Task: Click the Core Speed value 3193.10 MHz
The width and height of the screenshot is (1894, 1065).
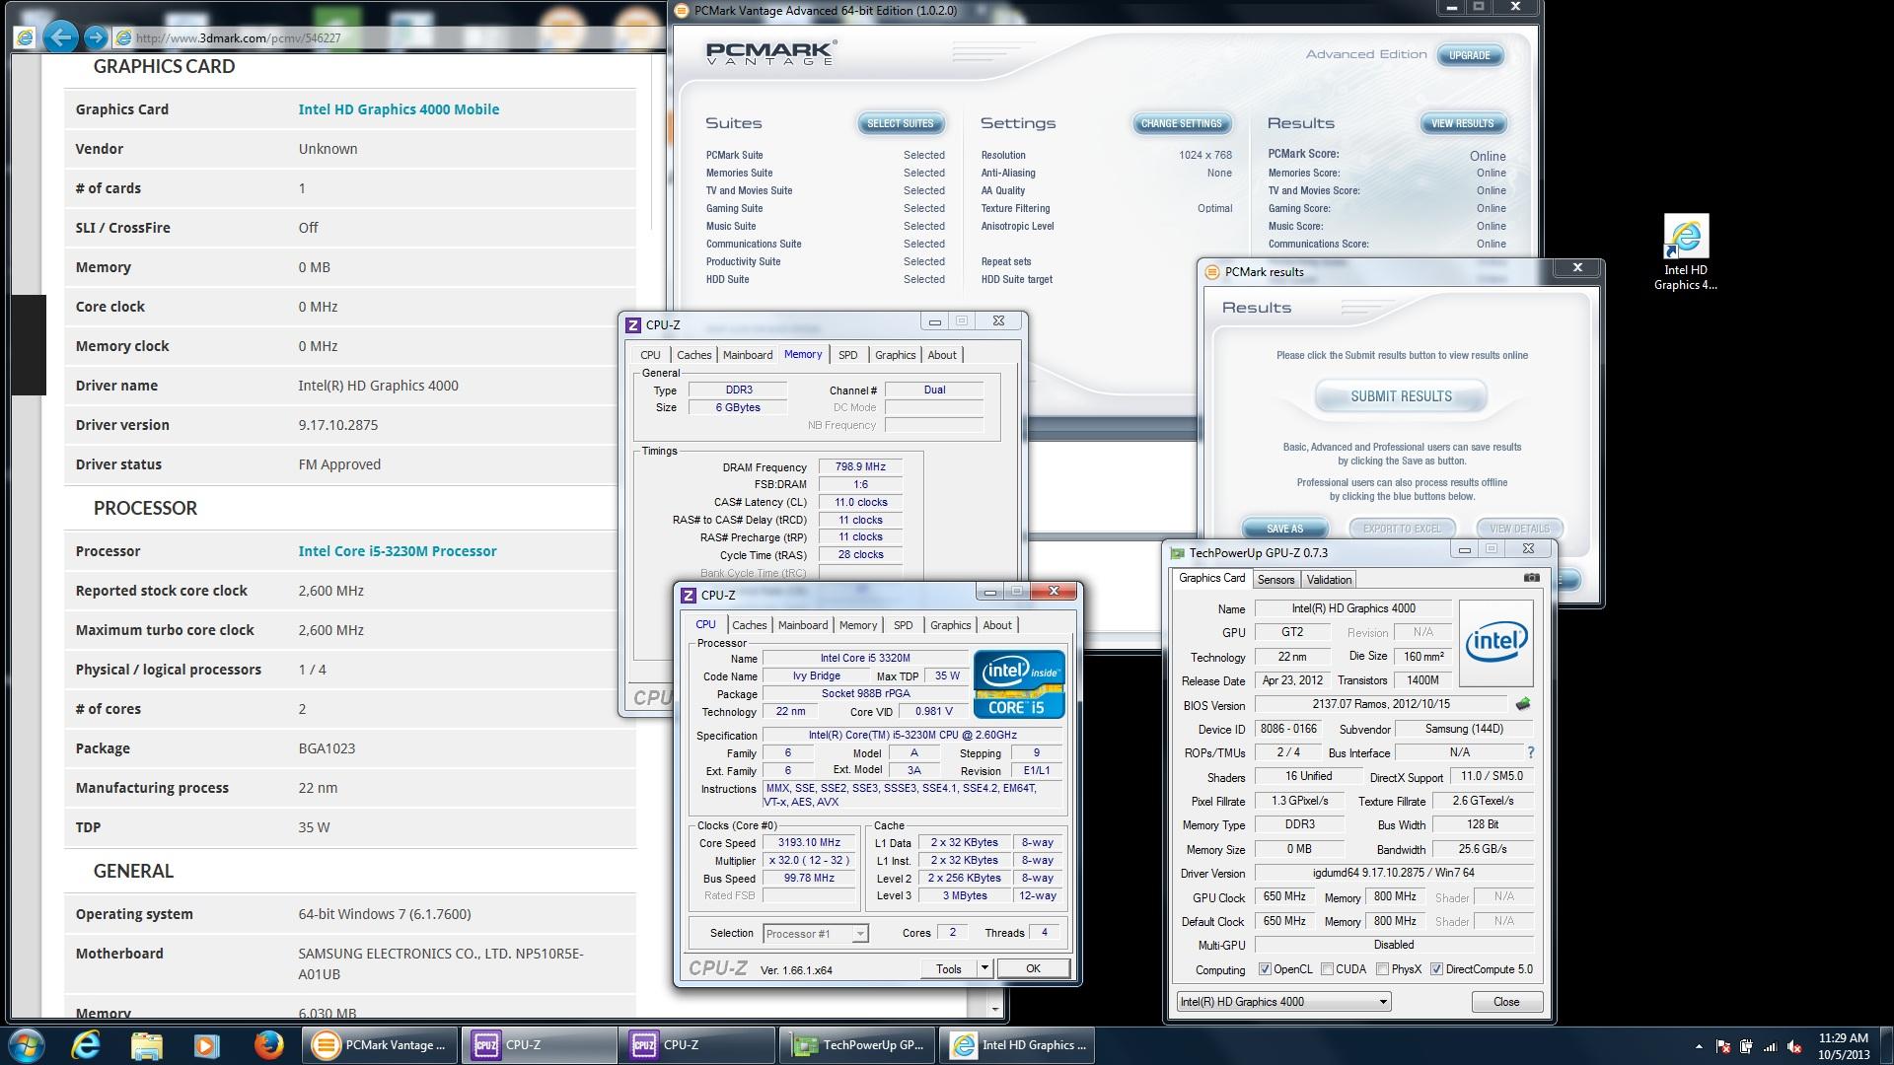Action: click(x=809, y=843)
